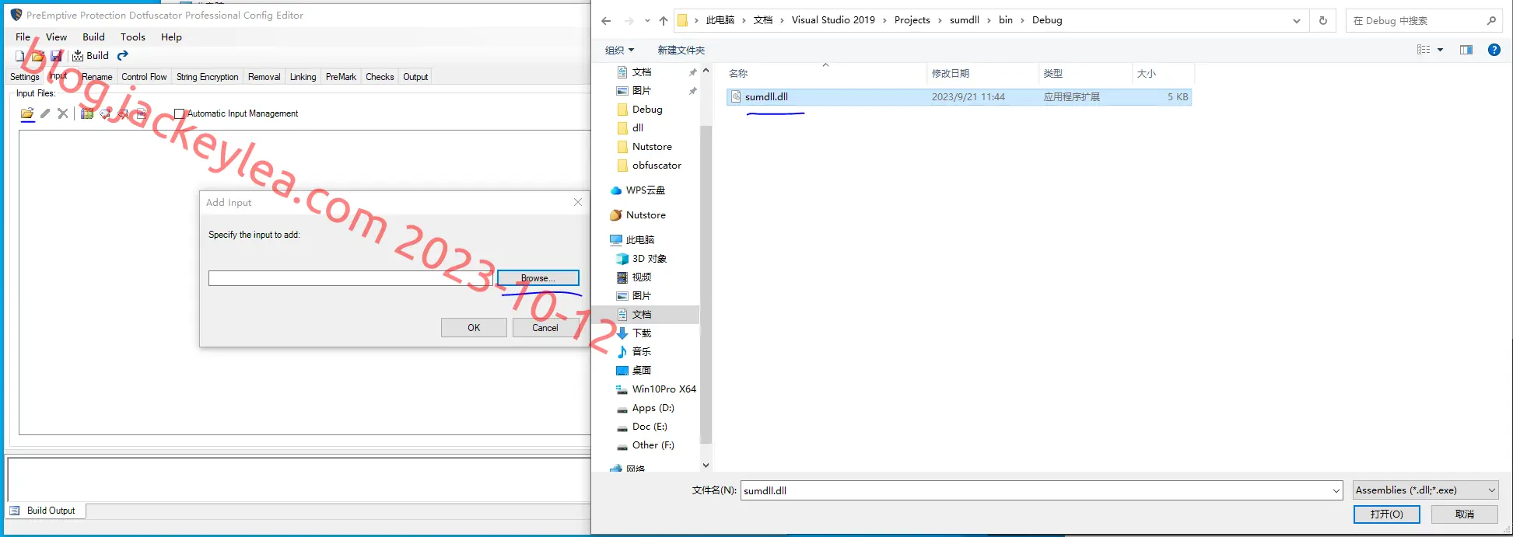This screenshot has width=1513, height=537.
Task: Save the config with the floppy icon
Action: [x=56, y=56]
